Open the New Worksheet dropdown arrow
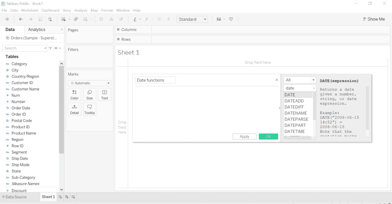The width and height of the screenshot is (392, 204). coord(69,19)
